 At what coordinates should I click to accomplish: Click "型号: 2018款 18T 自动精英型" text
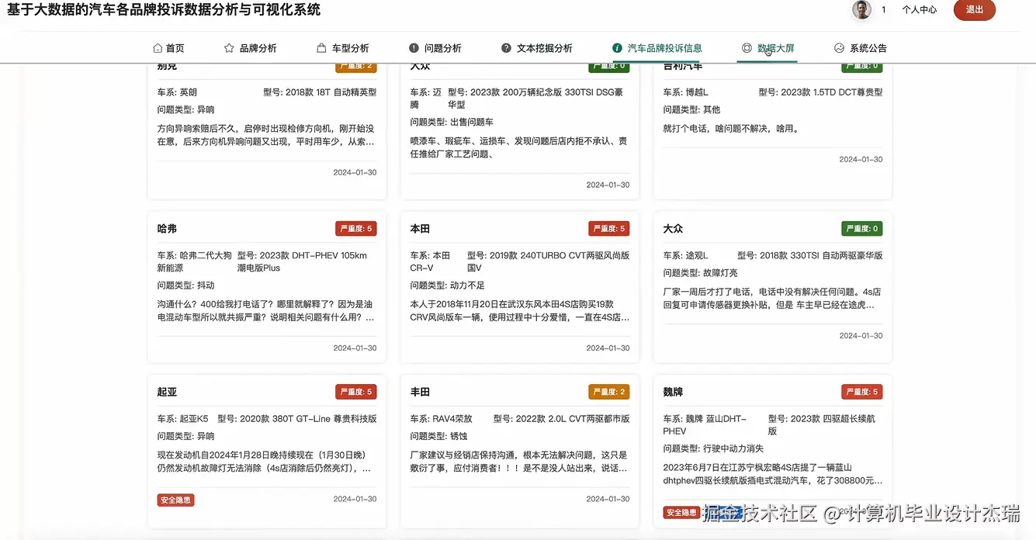[x=320, y=92]
